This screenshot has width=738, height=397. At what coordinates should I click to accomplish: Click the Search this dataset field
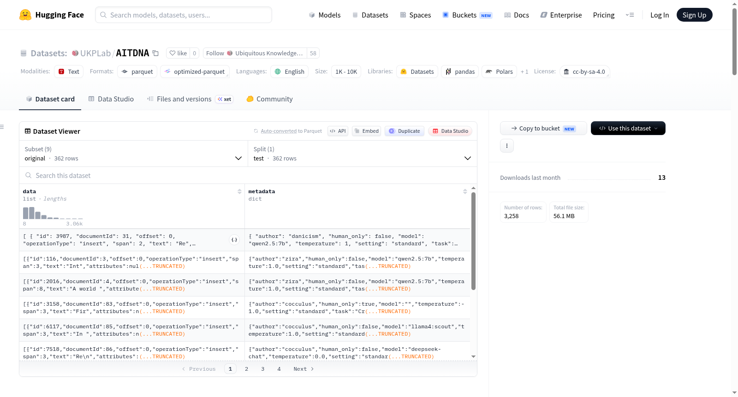coord(248,175)
